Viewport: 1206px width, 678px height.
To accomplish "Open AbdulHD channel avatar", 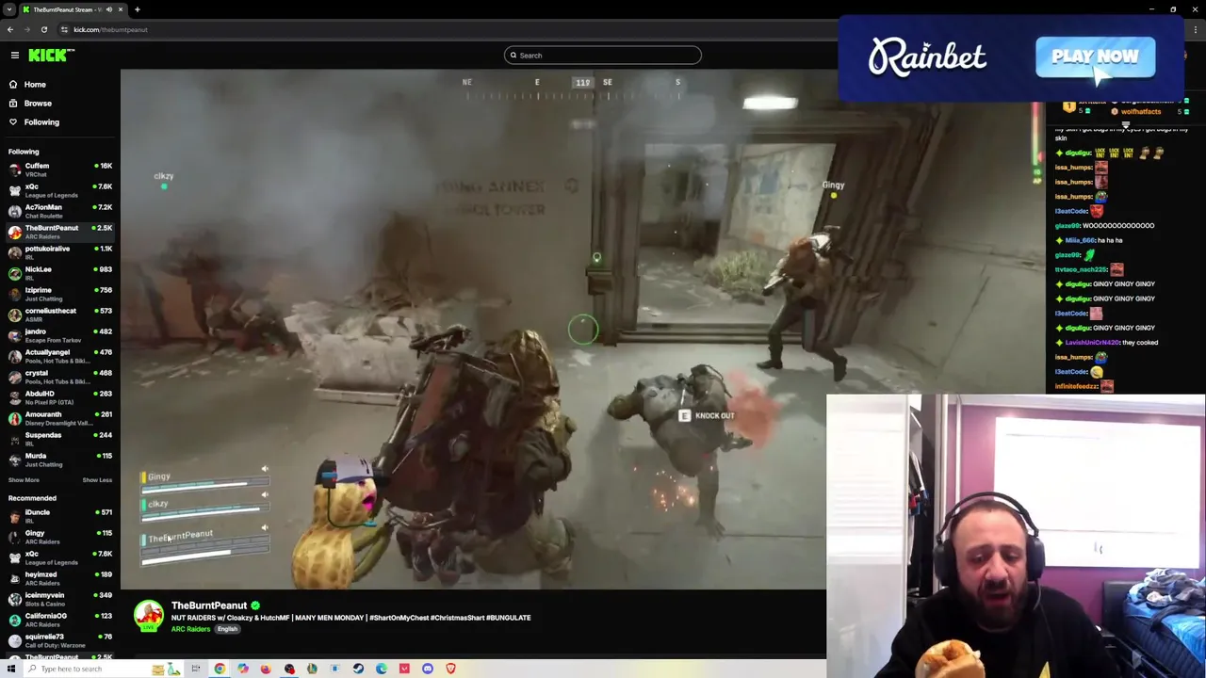I will tap(14, 397).
